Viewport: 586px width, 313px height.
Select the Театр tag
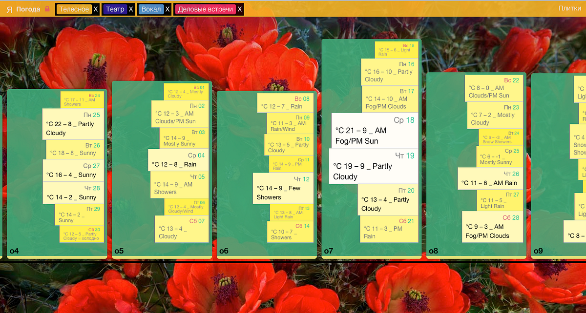click(115, 9)
